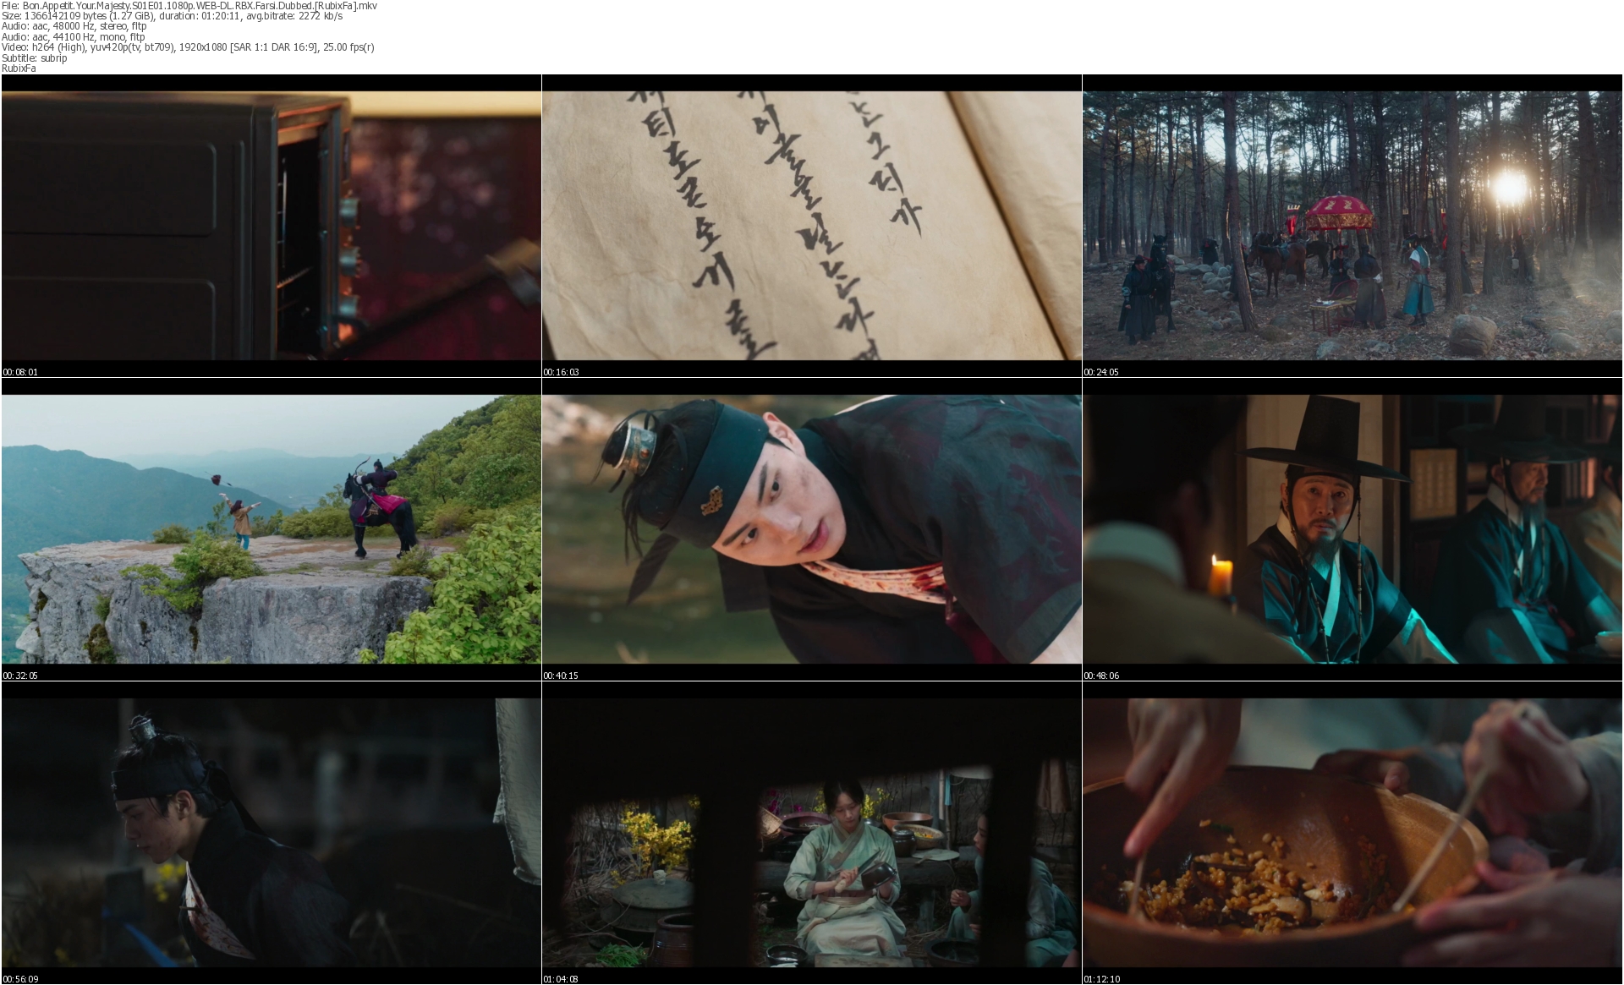Viewport: 1624px width, 985px height.
Task: Click the 00:48:06 timestamp label
Action: pos(1101,676)
